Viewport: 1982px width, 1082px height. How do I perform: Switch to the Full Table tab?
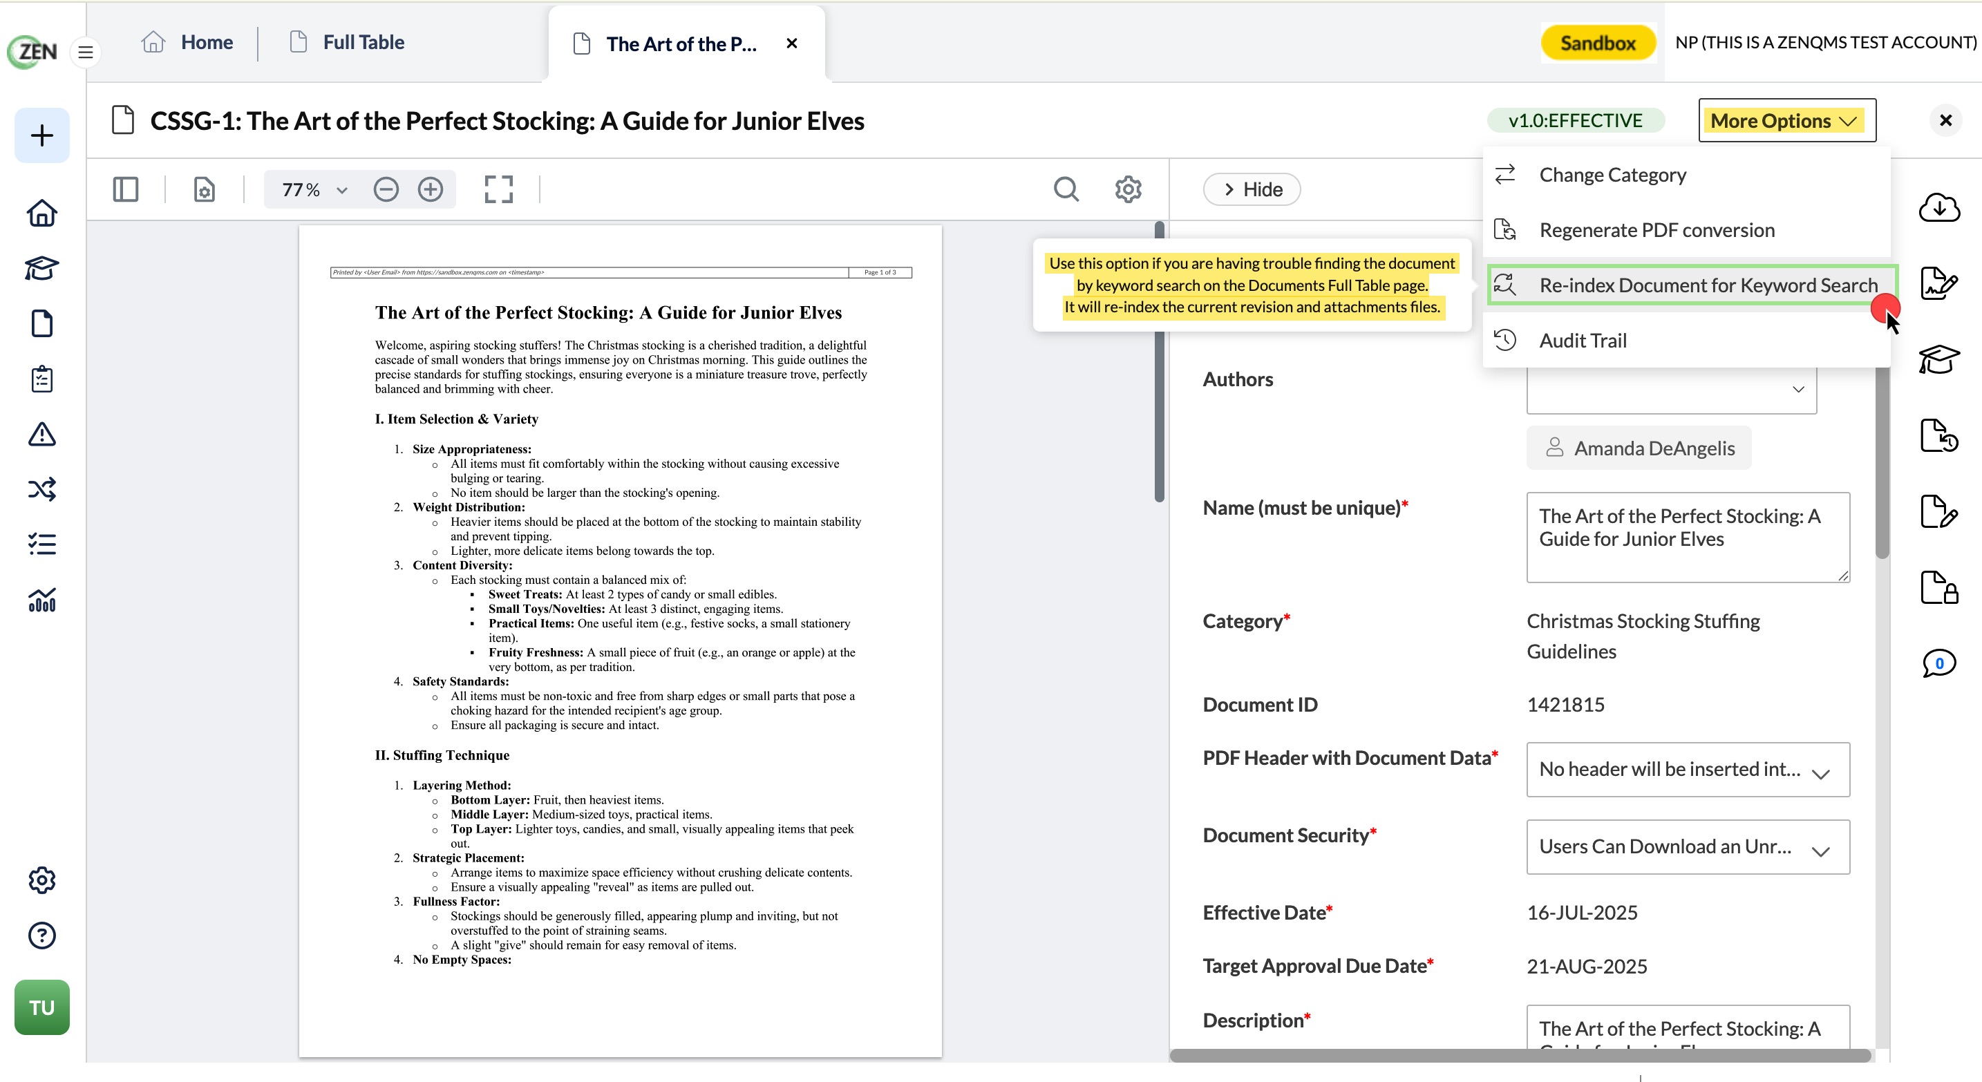tap(347, 42)
